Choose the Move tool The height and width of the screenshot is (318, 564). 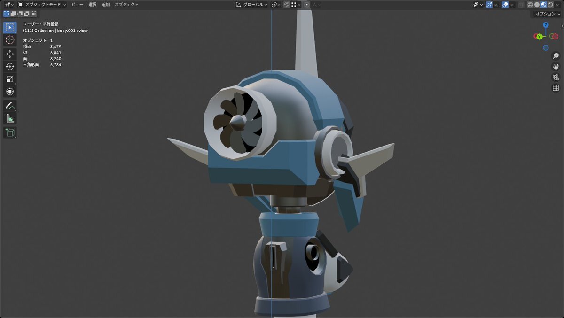(x=10, y=54)
